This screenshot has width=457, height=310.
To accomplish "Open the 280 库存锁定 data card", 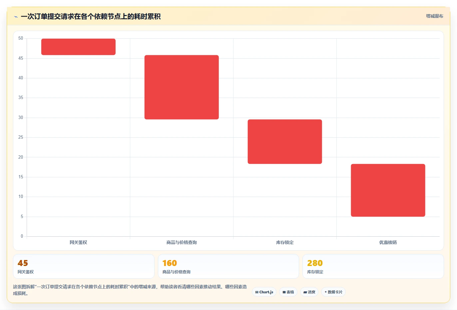I will click(373, 266).
